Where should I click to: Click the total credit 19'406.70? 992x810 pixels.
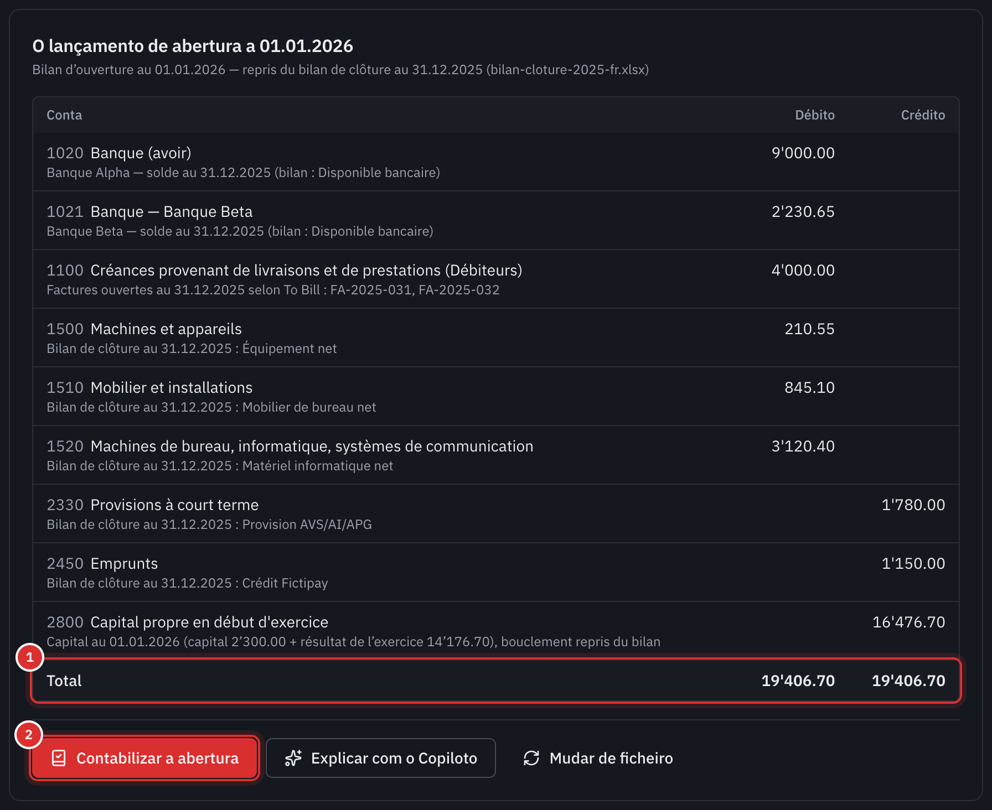909,681
